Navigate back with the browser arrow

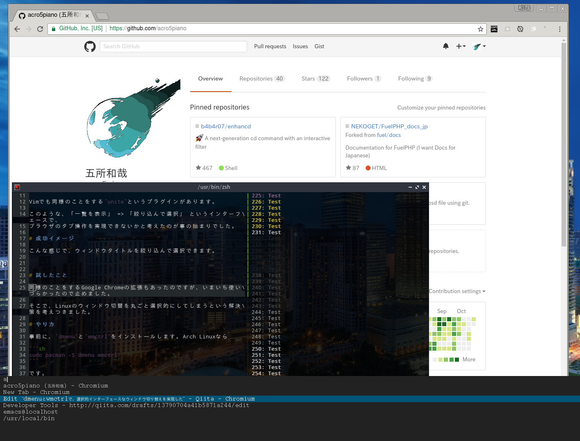(x=17, y=29)
